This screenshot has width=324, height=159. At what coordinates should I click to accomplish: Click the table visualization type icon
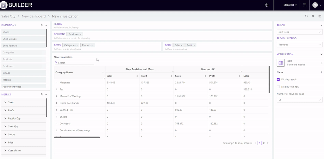[281, 63]
